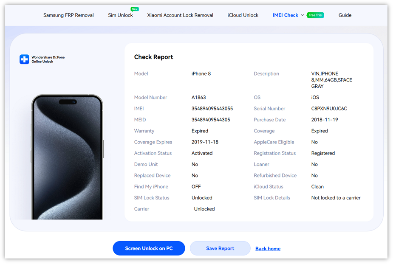Click the Wondershare Dr.Fone plus logo icon

click(24, 59)
